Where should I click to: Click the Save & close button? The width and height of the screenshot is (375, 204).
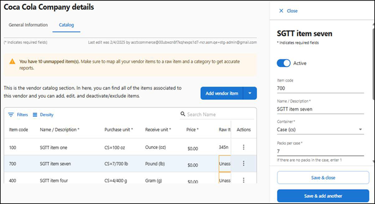[323, 177]
